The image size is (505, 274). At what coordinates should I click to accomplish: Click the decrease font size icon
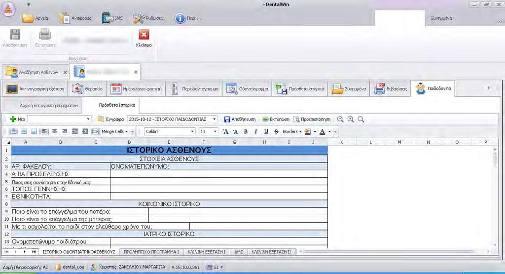pos(235,131)
